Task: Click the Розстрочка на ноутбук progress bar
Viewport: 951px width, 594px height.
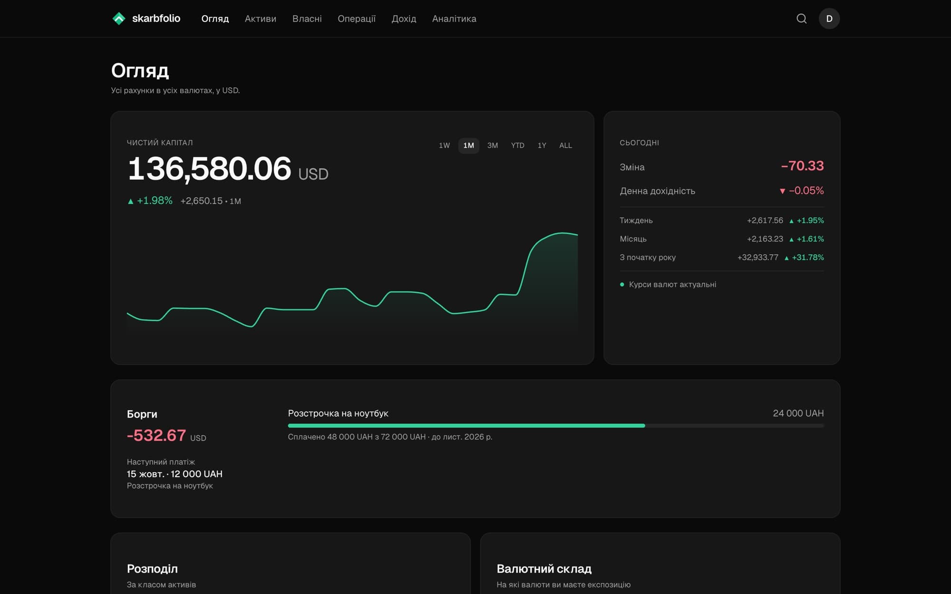Action: click(x=556, y=426)
